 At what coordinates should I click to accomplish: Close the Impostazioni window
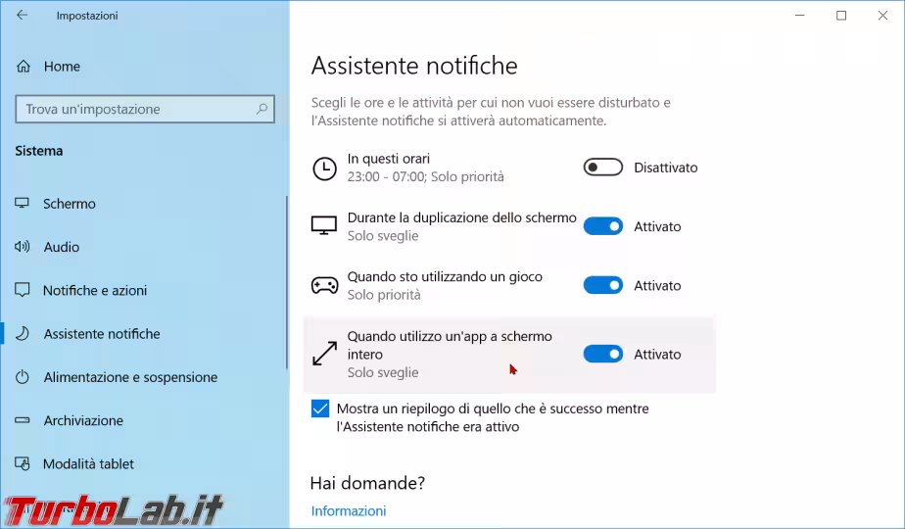(883, 16)
